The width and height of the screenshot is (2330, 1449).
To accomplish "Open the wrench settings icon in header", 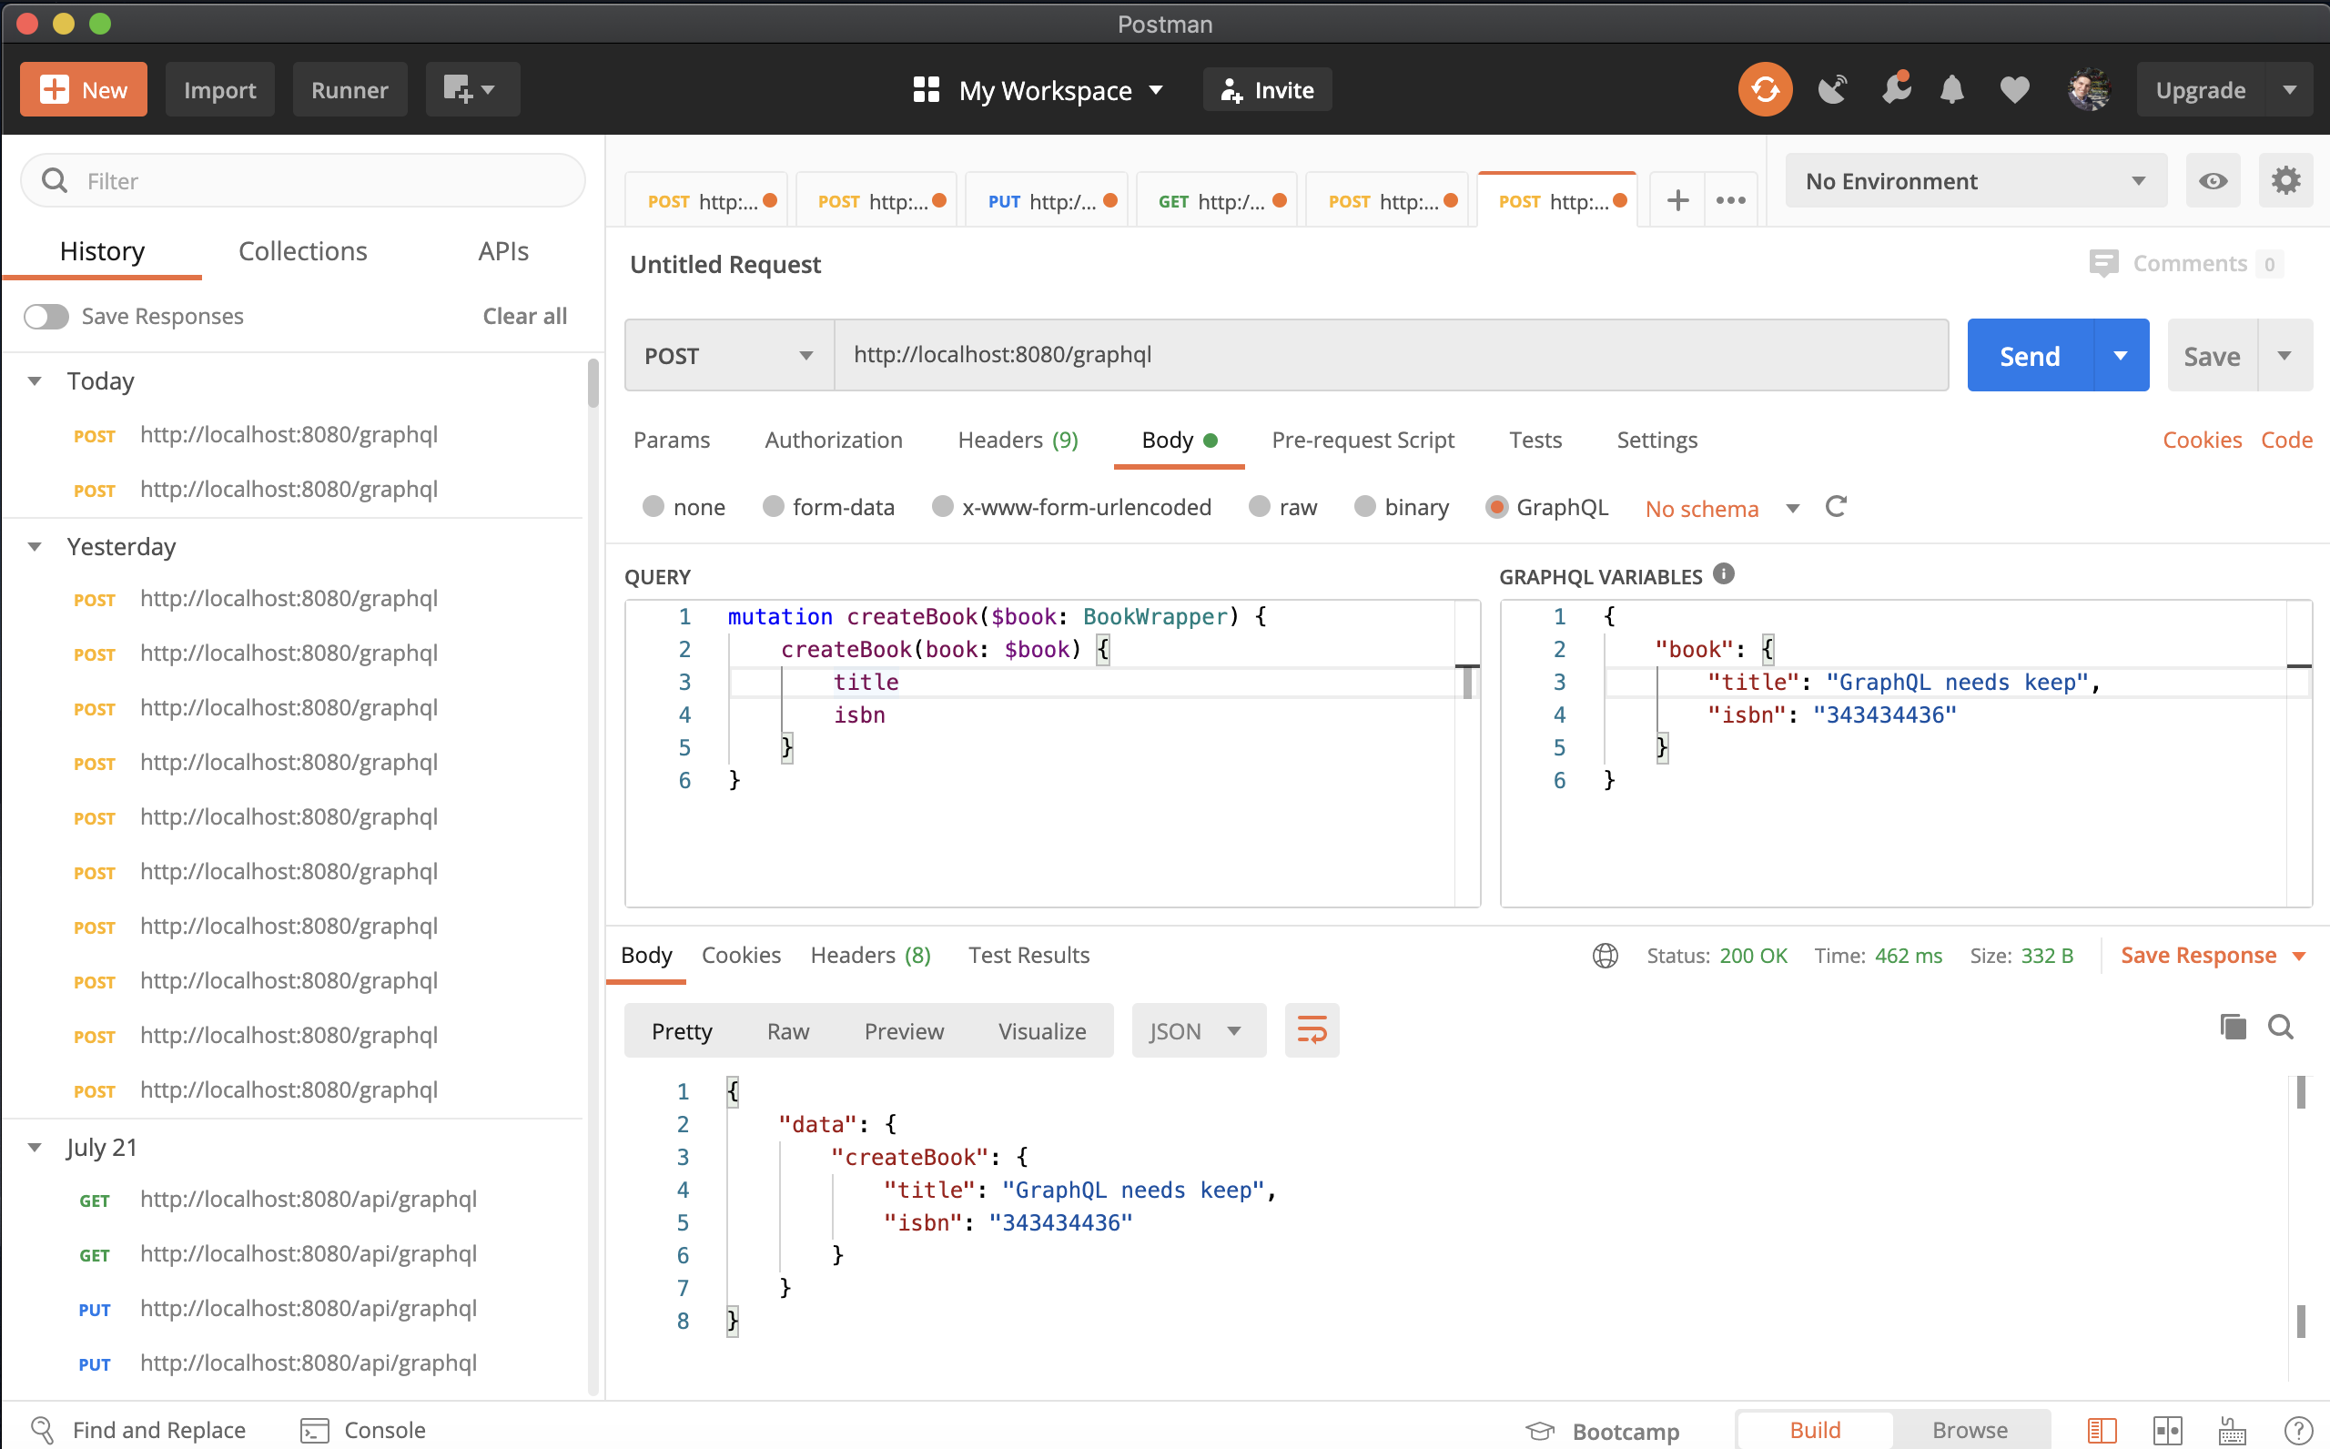I will click(1896, 89).
